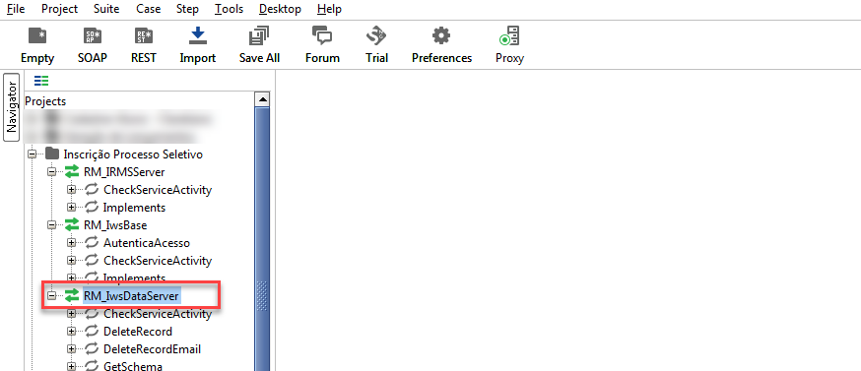The height and width of the screenshot is (371, 861).
Task: Open the Case menu
Action: (x=148, y=9)
